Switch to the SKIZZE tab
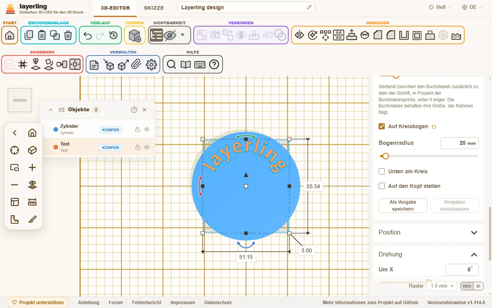 [x=154, y=8]
